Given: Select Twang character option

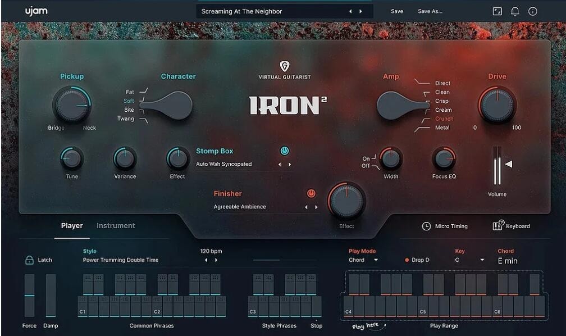Looking at the screenshot, I should (x=126, y=119).
